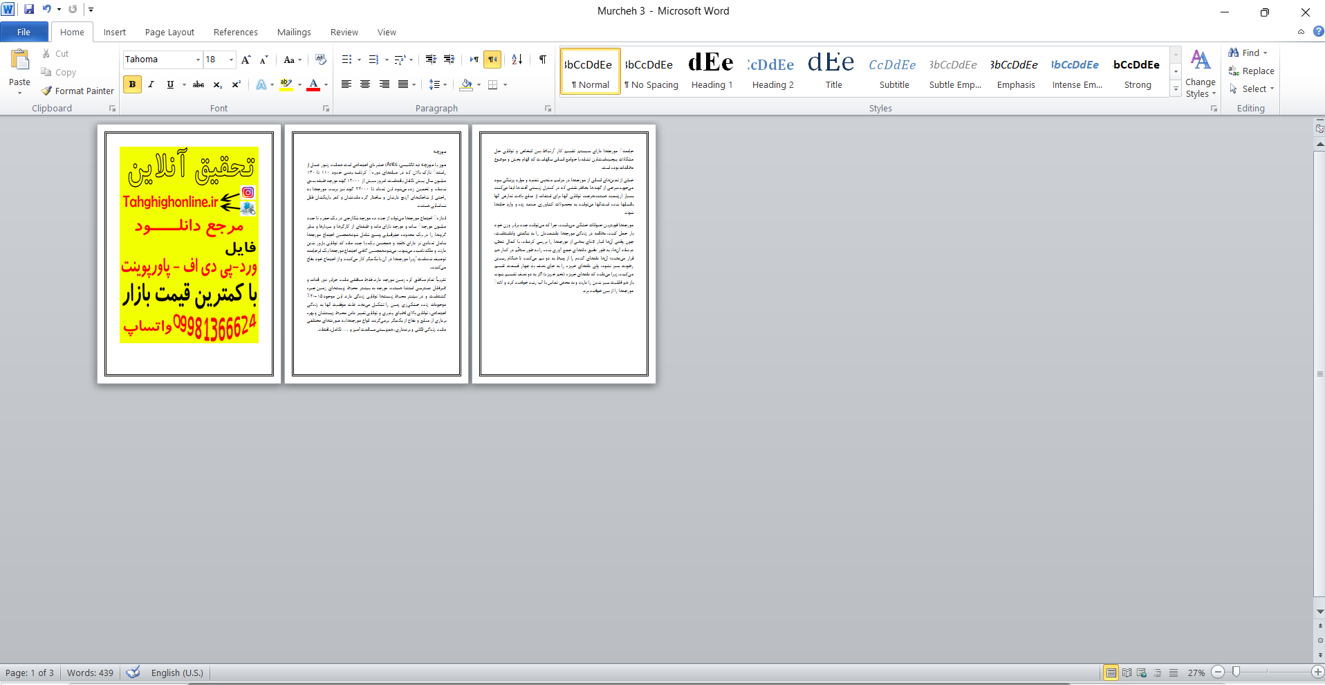This screenshot has height=685, width=1325.
Task: Click the Replace command
Action: click(x=1251, y=71)
